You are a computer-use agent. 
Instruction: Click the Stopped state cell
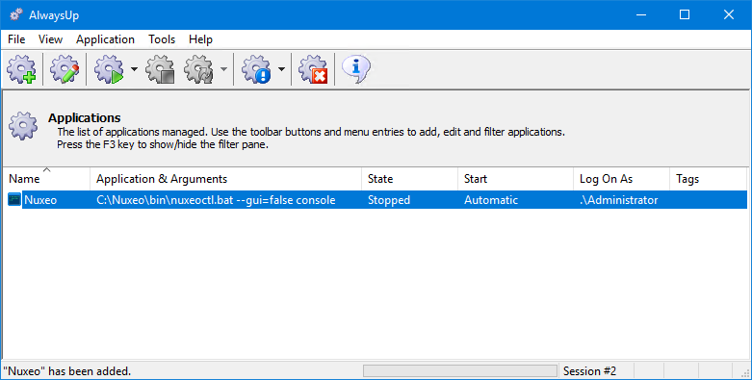[389, 200]
